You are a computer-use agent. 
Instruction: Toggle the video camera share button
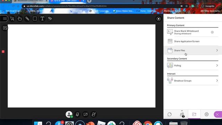point(86,114)
